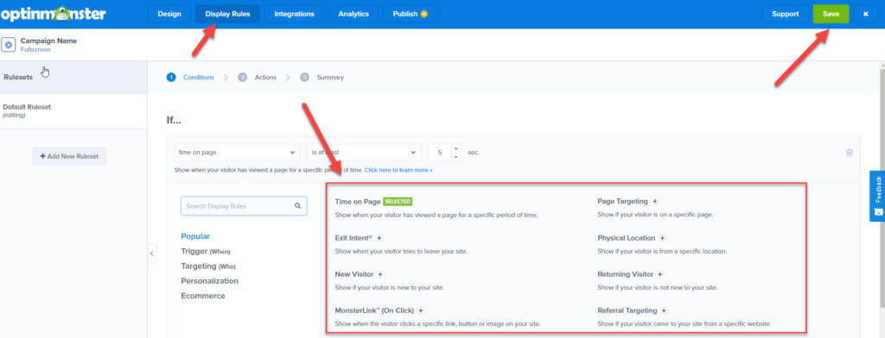
Task: Click the New Visitor rule title
Action: (x=353, y=274)
